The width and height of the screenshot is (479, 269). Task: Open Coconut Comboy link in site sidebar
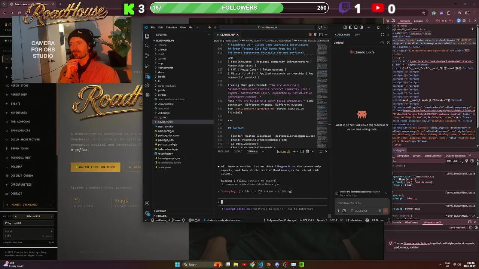pyautogui.click(x=22, y=176)
